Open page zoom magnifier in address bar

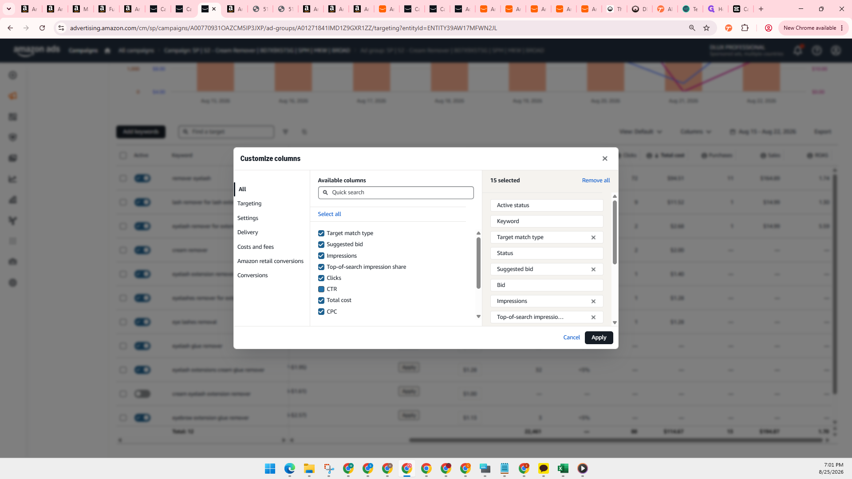point(692,28)
